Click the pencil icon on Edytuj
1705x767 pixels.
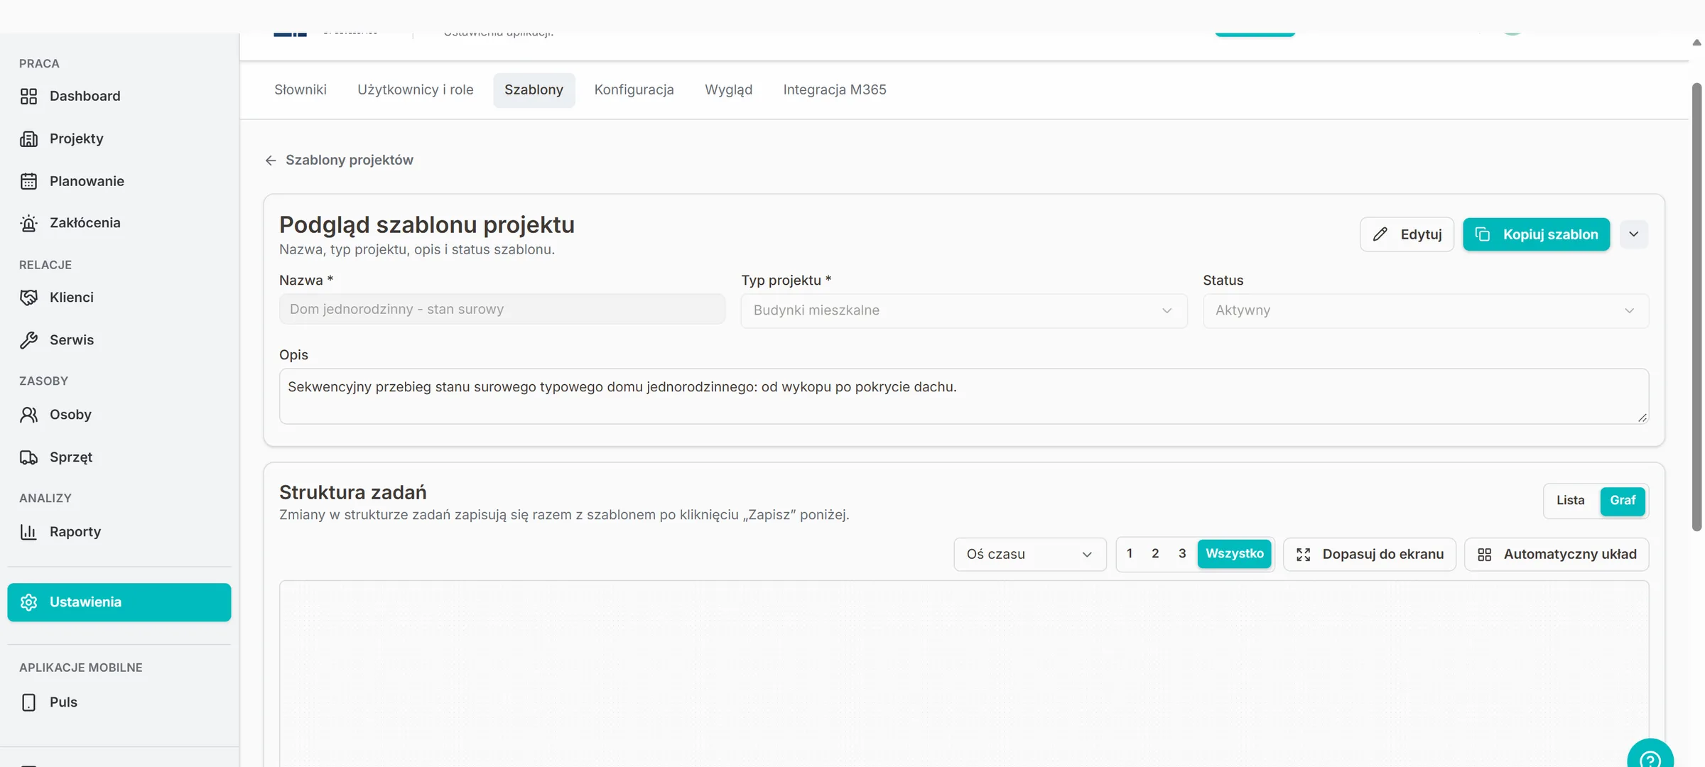[1380, 234]
